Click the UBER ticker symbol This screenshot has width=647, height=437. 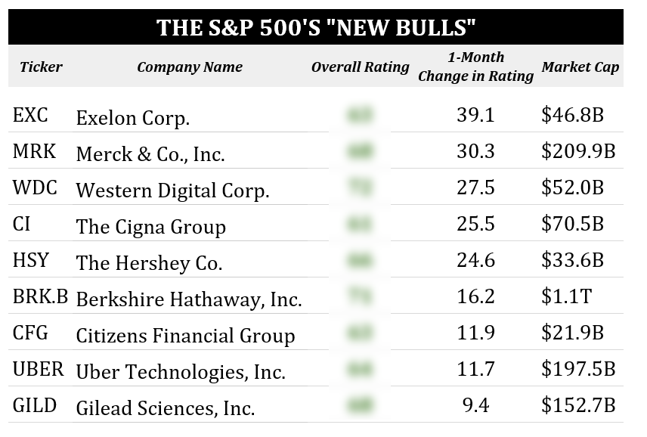[39, 370]
